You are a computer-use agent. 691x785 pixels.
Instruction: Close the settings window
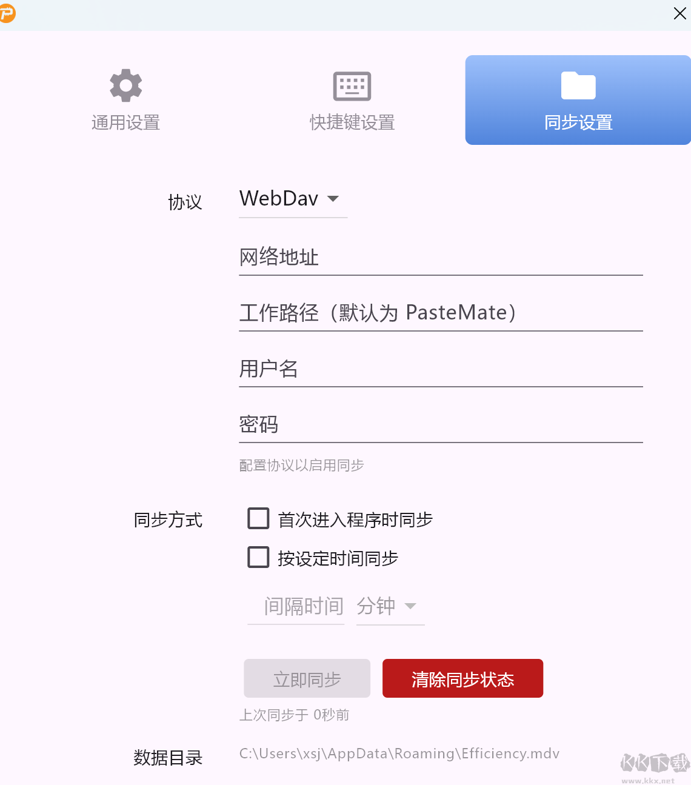point(679,13)
